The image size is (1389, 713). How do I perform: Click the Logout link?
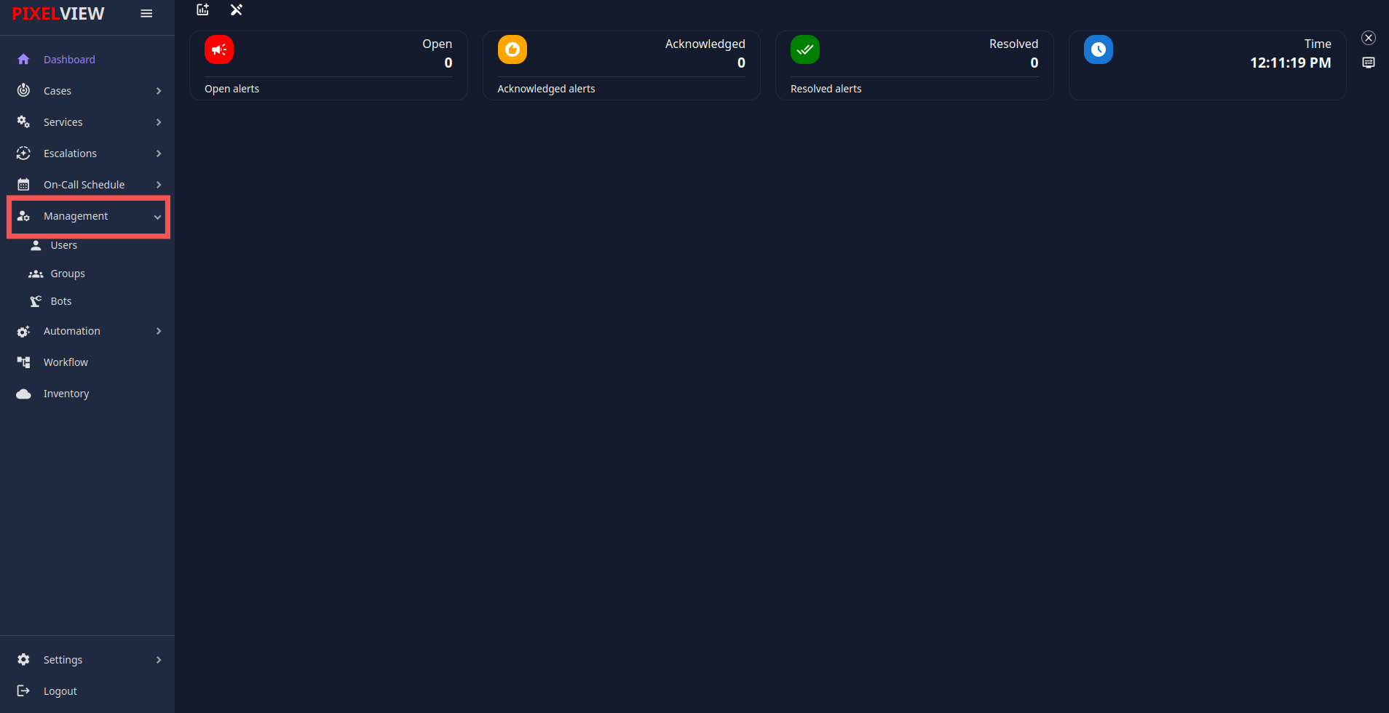60,691
